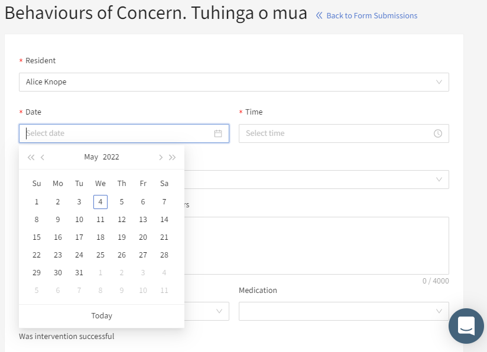The image size is (487, 352).
Task: Expand the Resident dropdown showing Alice Knope
Action: coord(234,82)
